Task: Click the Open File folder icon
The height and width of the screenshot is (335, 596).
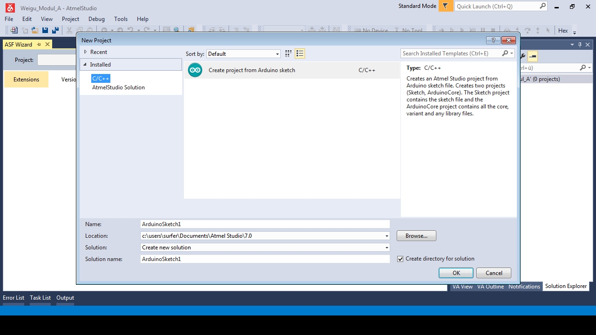Action: click(x=34, y=30)
